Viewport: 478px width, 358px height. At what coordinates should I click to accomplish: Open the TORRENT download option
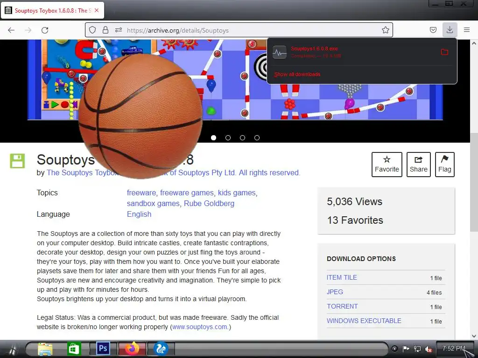342,306
